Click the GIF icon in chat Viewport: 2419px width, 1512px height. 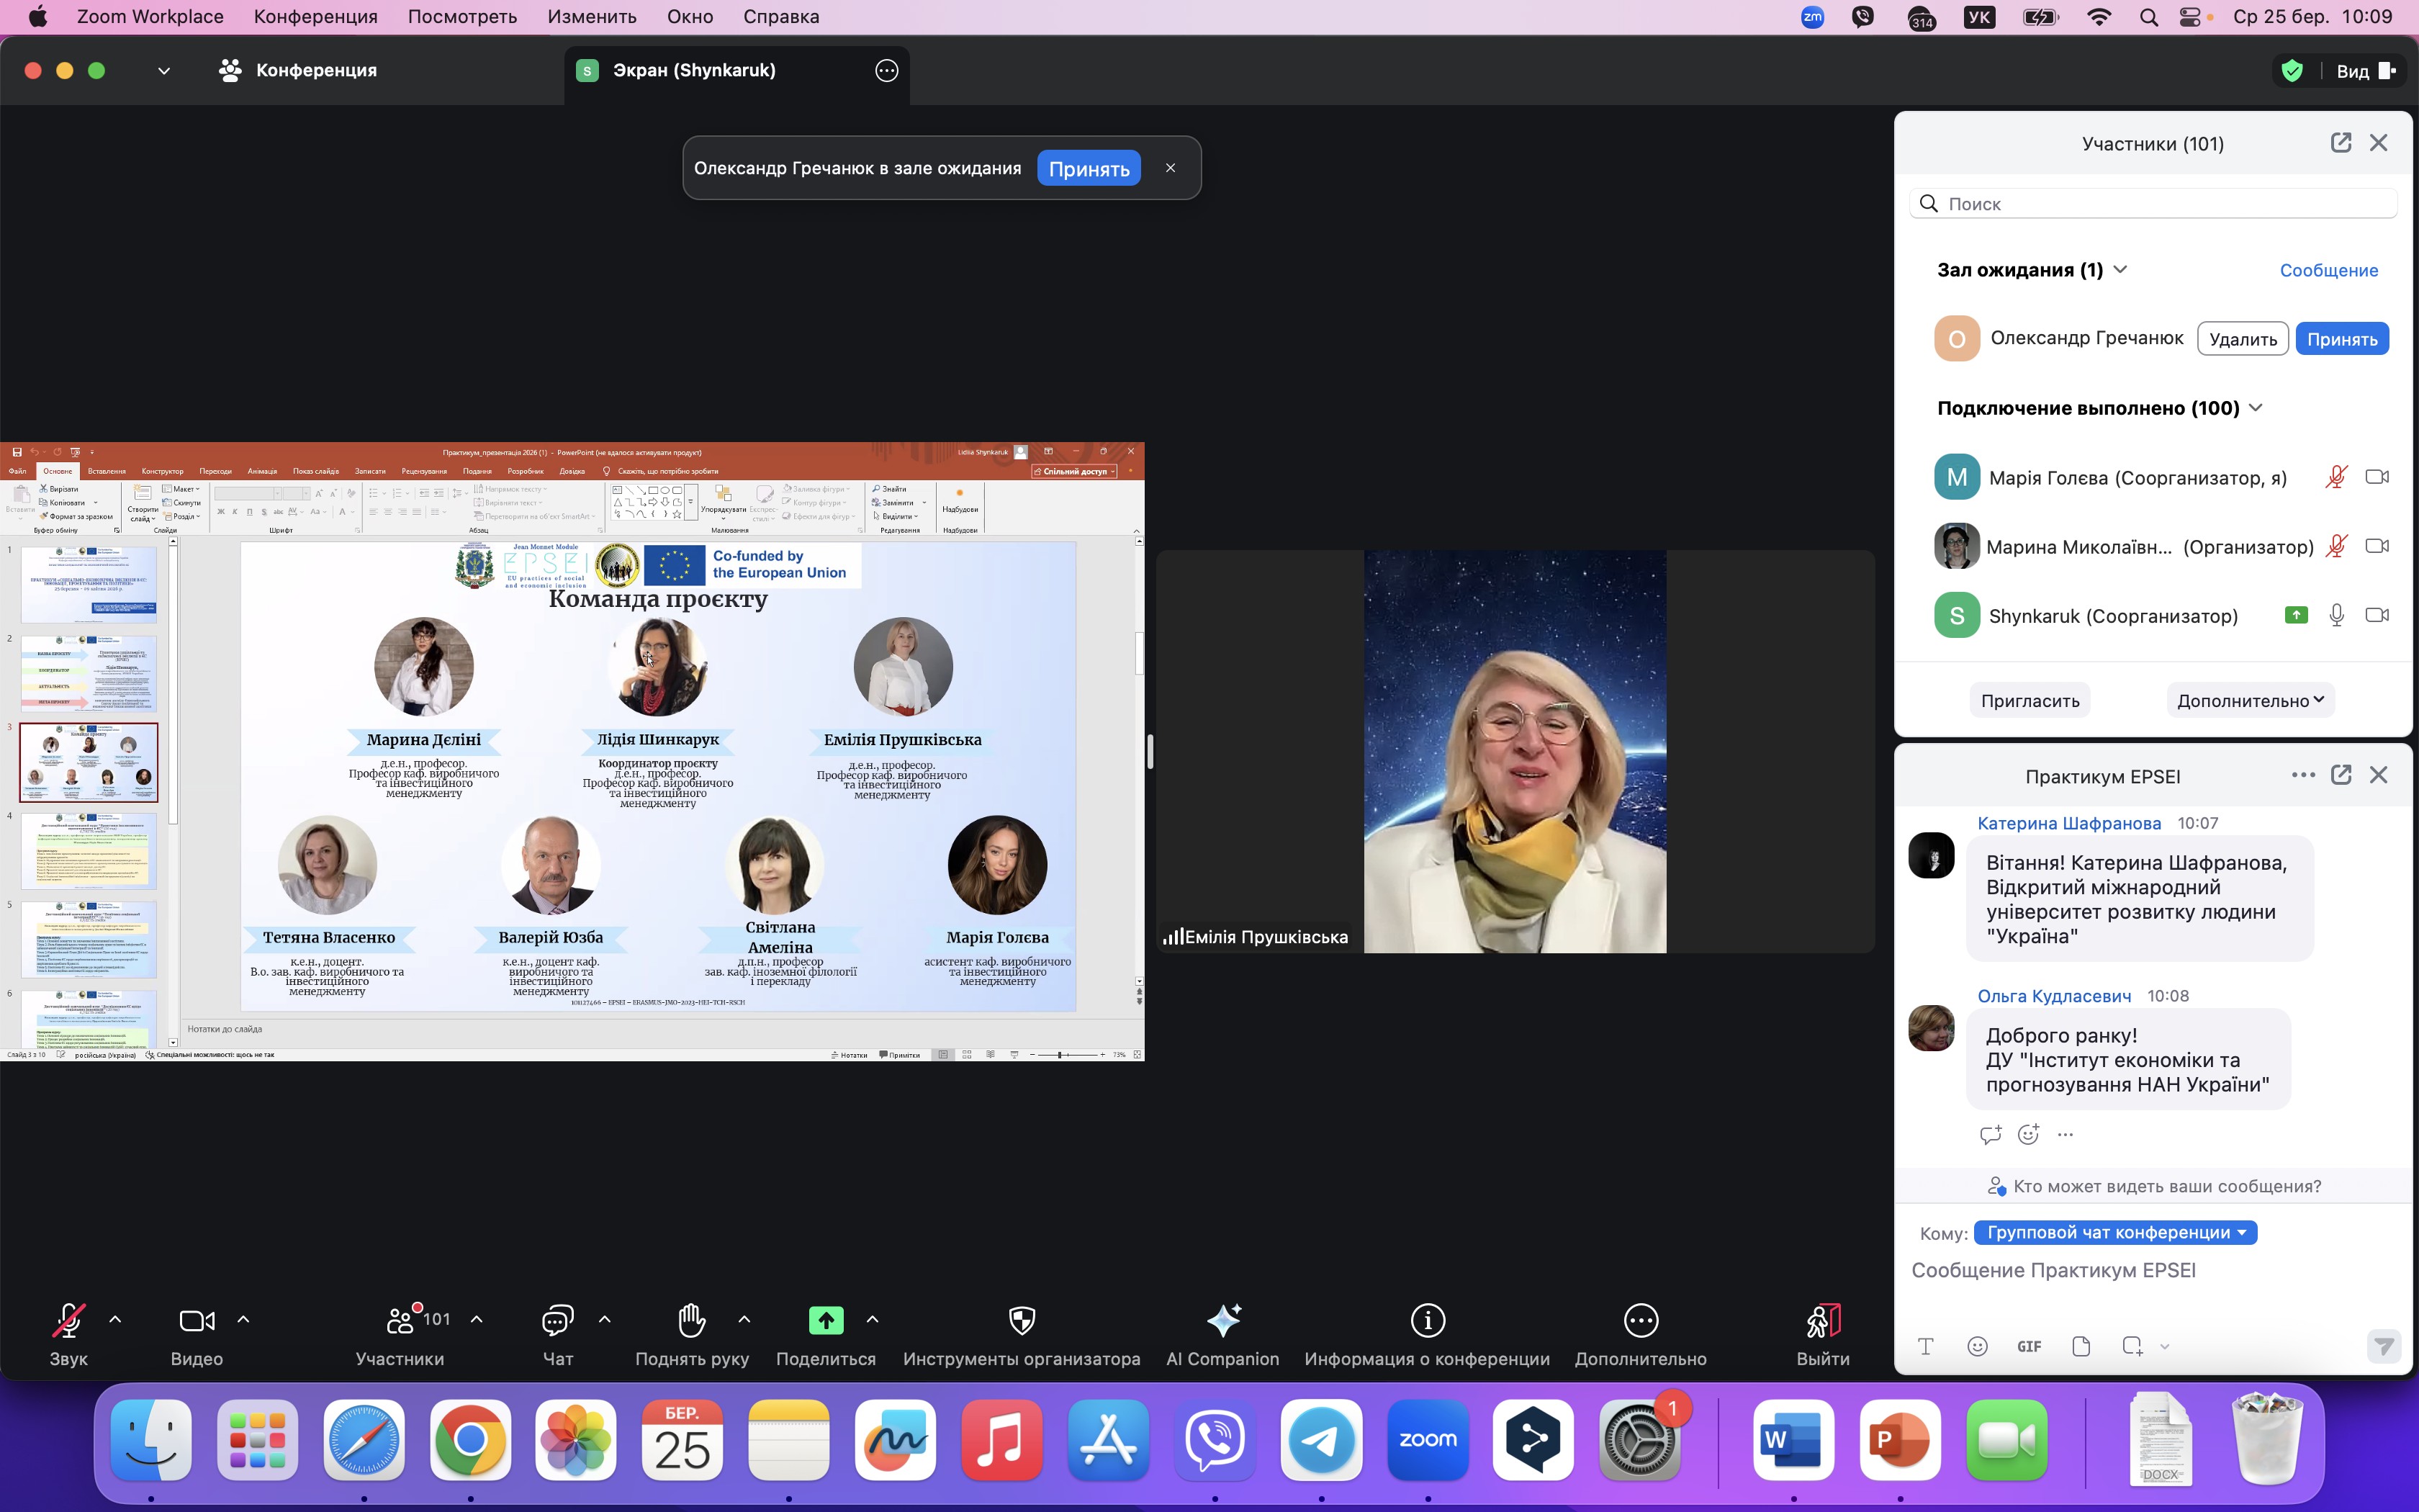2030,1346
